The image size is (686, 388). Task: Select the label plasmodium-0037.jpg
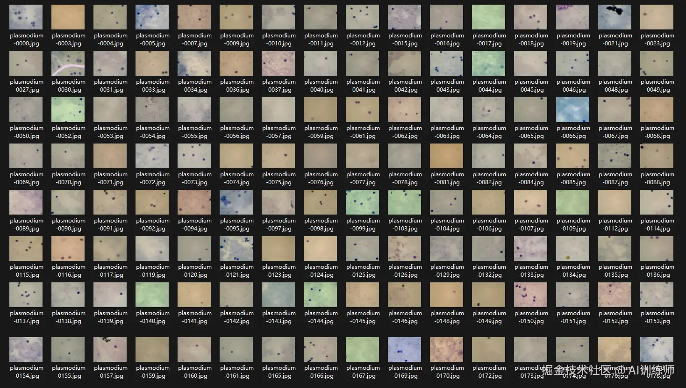(x=279, y=86)
